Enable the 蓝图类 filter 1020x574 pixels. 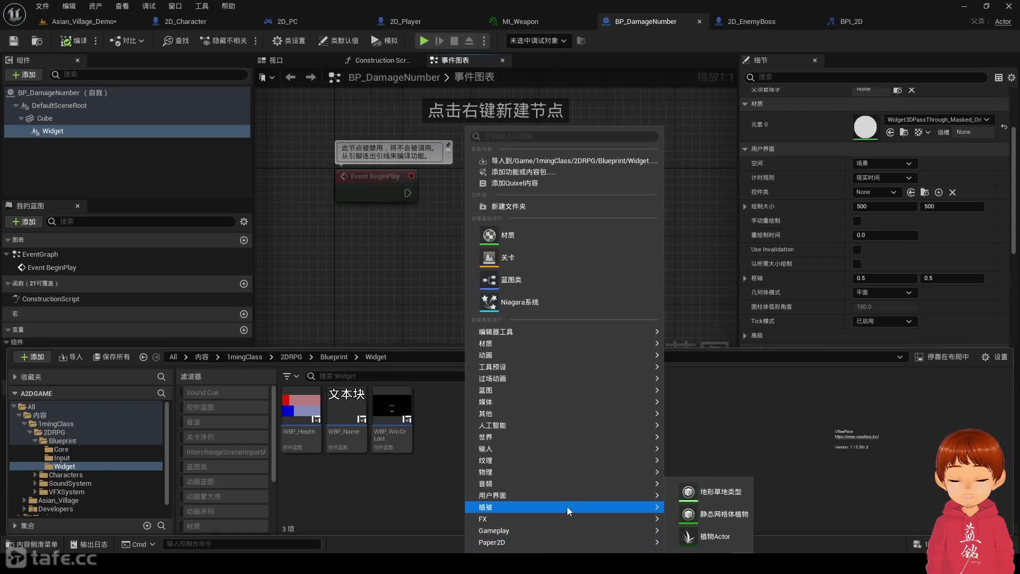pyautogui.click(x=224, y=467)
